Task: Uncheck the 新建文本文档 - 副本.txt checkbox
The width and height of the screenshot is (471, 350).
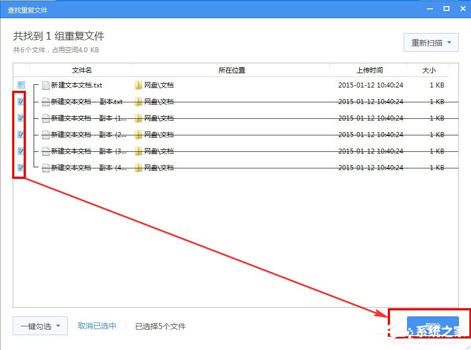Action: point(20,101)
